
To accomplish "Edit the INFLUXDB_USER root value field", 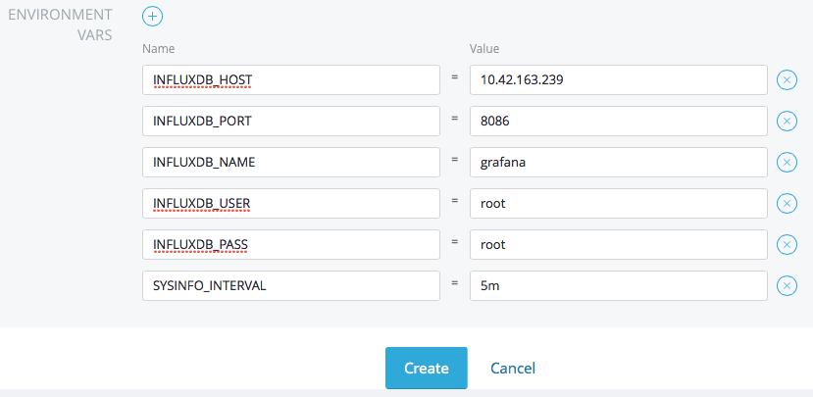I will point(618,203).
